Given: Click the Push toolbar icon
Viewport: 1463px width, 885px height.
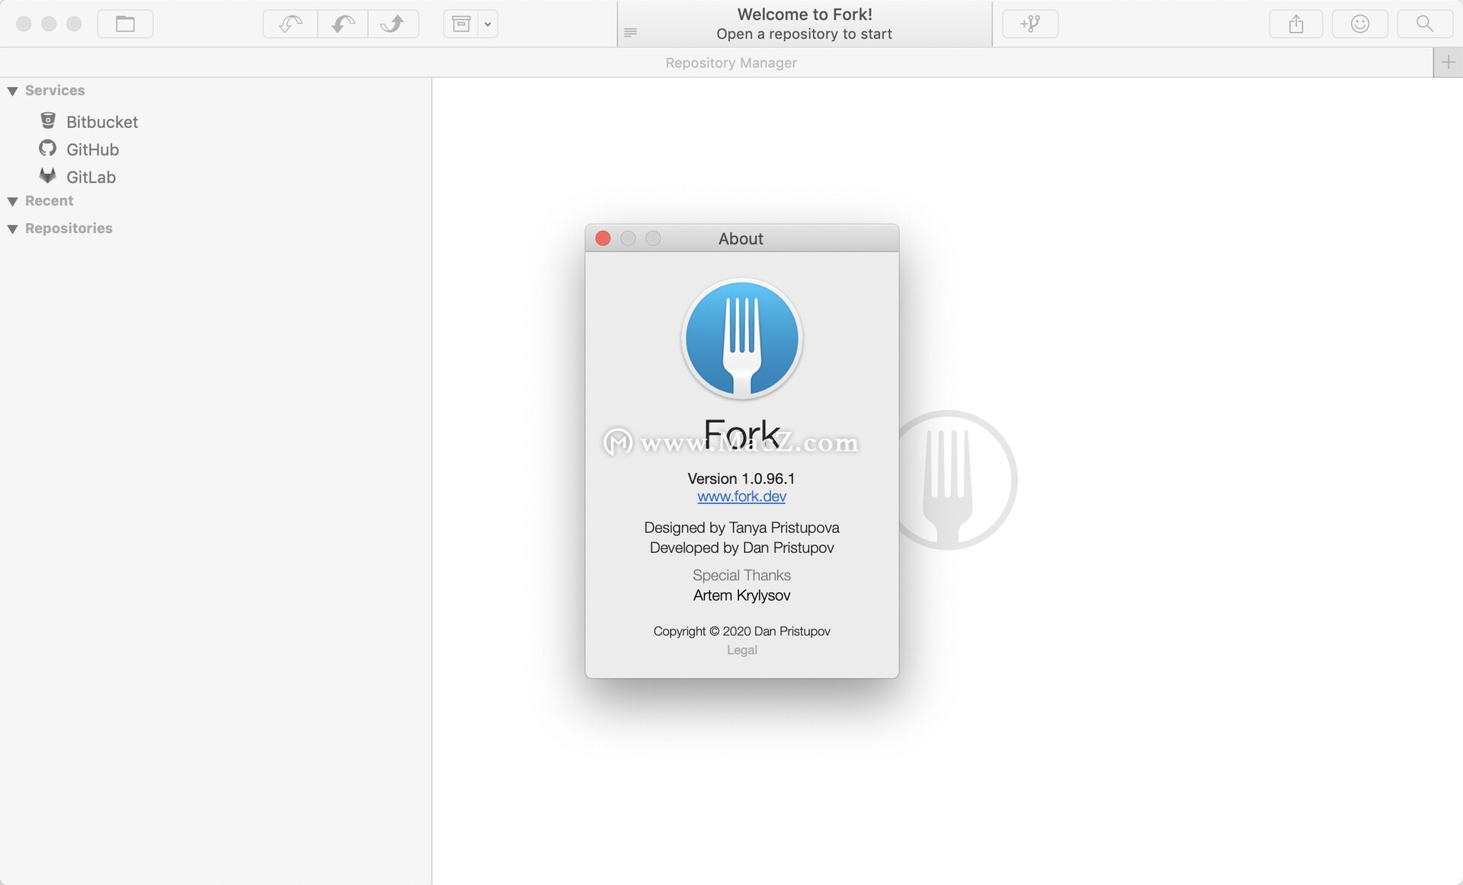Looking at the screenshot, I should point(393,24).
